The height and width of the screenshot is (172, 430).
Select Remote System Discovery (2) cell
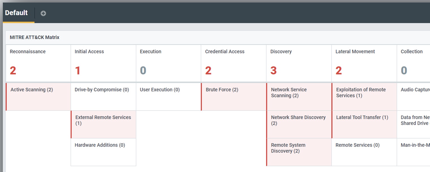click(299, 152)
